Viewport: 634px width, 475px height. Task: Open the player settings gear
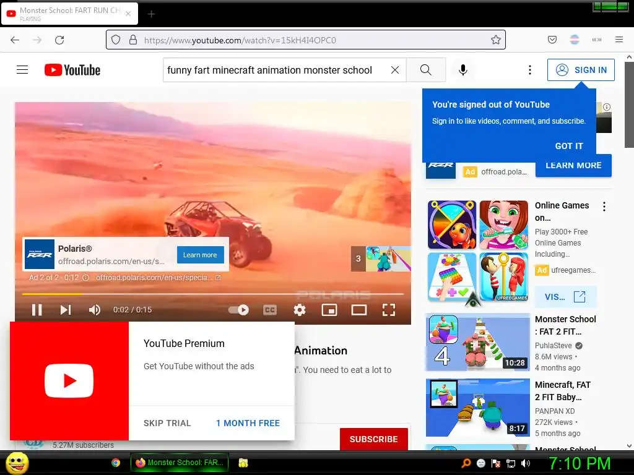pyautogui.click(x=300, y=310)
